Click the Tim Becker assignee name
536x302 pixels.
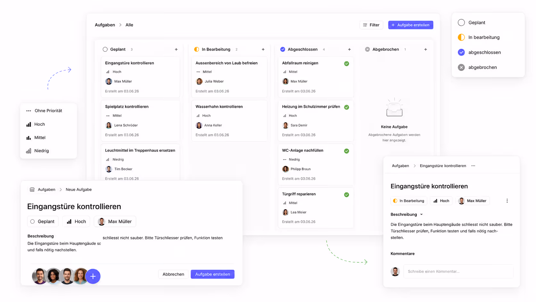[123, 169]
